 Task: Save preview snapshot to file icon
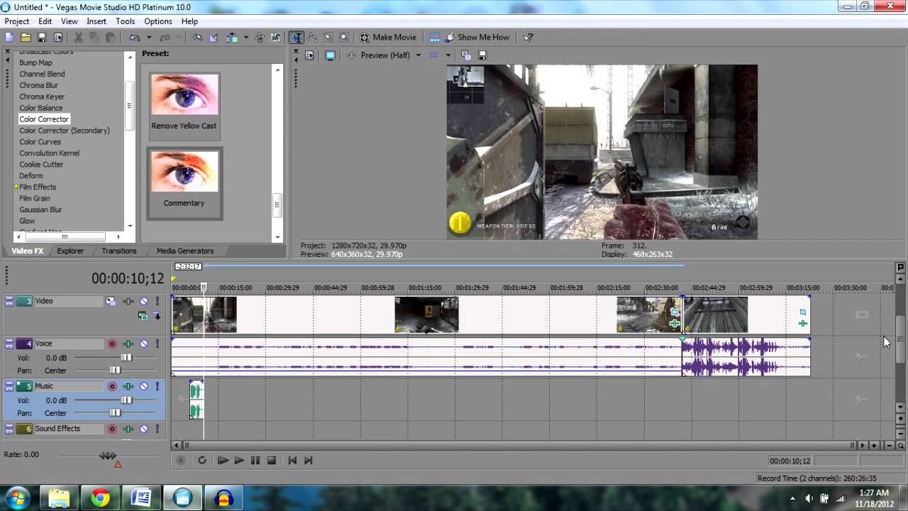pyautogui.click(x=484, y=55)
